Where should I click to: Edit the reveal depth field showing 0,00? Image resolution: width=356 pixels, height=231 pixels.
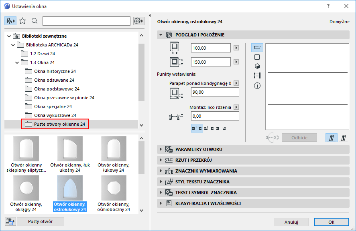pyautogui.click(x=215, y=116)
